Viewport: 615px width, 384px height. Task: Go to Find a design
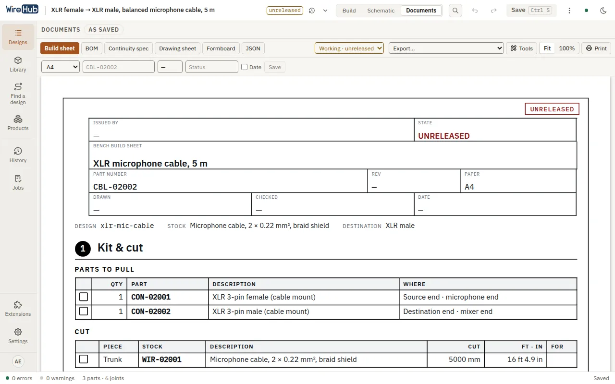tap(18, 93)
